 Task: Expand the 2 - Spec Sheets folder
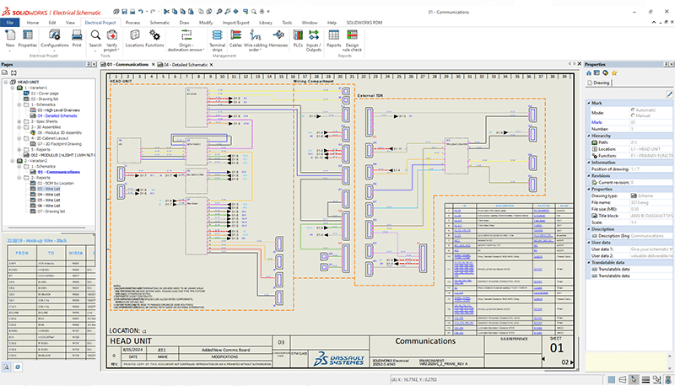click(x=19, y=121)
